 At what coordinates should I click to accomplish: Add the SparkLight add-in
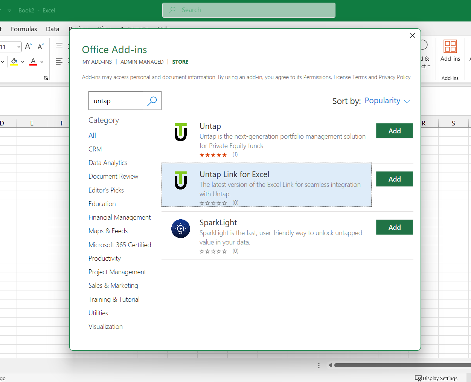(x=394, y=227)
